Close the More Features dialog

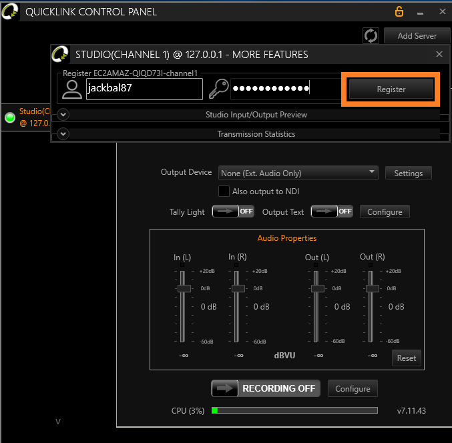439,54
